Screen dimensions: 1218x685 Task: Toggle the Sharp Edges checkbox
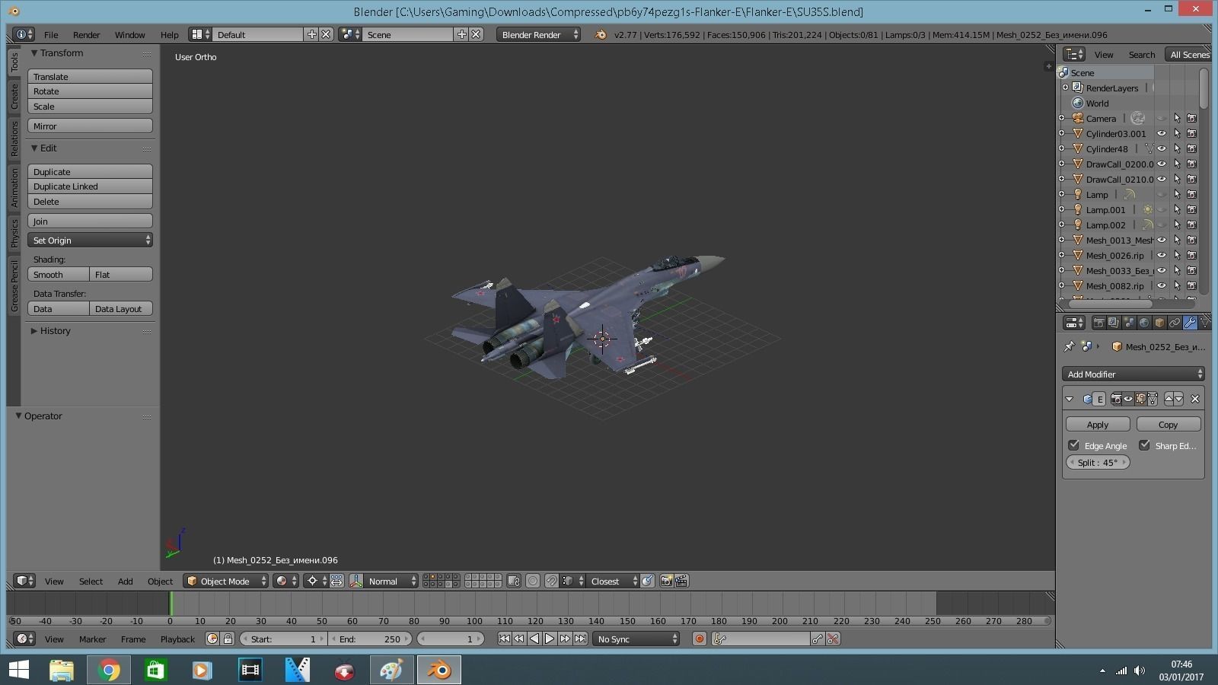point(1144,445)
